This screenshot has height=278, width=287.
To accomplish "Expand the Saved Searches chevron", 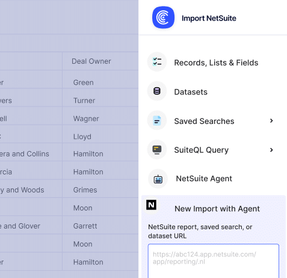I will click(271, 120).
